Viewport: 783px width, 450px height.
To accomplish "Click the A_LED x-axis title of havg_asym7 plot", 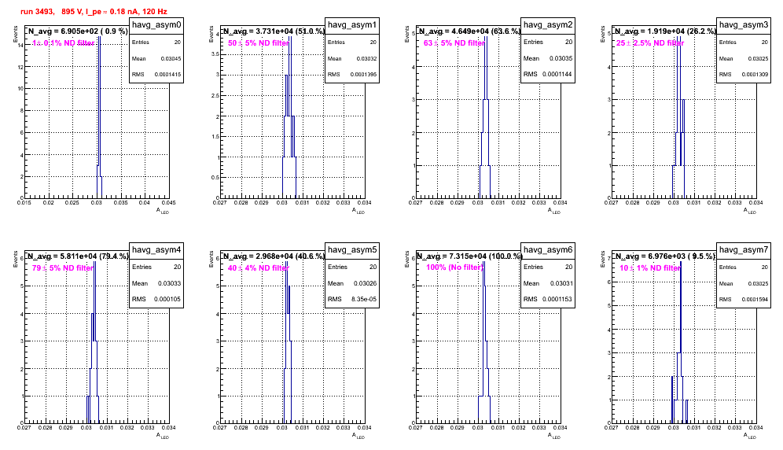I will tap(750, 436).
